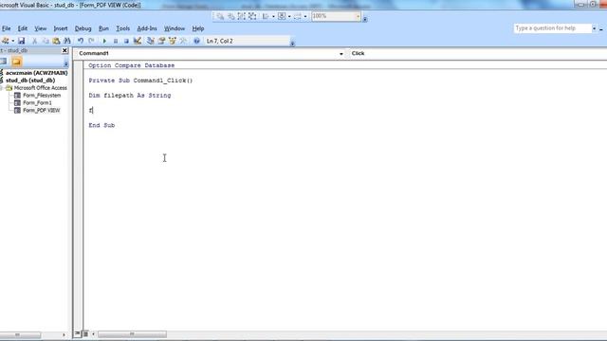Click the Reset stop icon
The image size is (607, 341).
coord(126,41)
